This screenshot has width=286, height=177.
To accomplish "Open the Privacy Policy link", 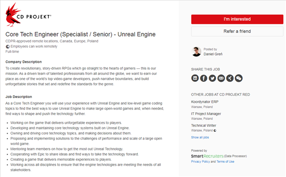I will [x=200, y=161].
